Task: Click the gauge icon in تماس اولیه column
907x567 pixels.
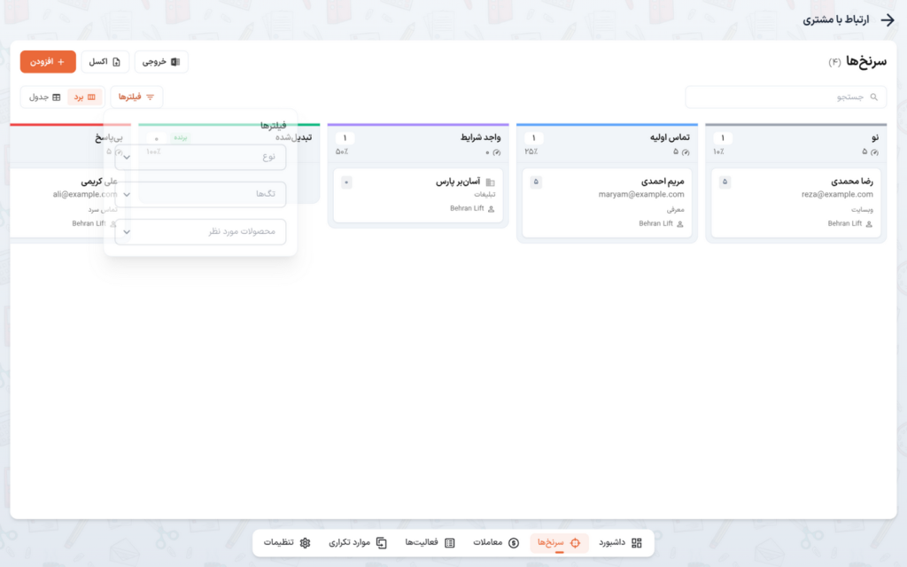Action: 686,152
